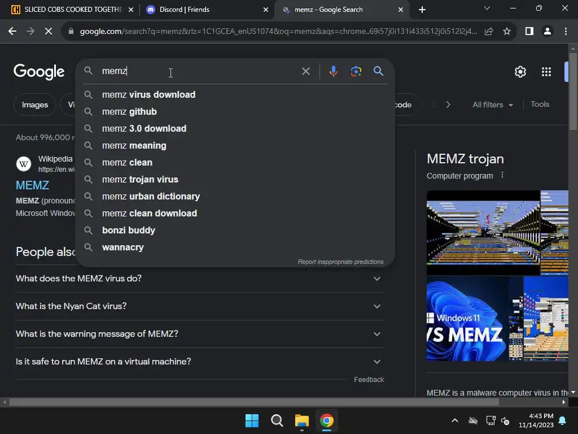Bookmark this page with the star

pyautogui.click(x=507, y=32)
